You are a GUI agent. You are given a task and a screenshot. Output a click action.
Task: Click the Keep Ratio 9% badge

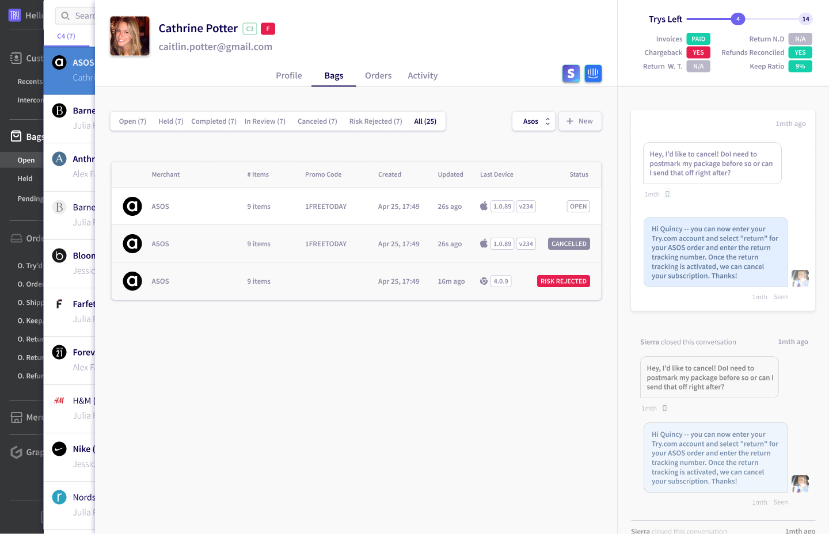pyautogui.click(x=800, y=66)
